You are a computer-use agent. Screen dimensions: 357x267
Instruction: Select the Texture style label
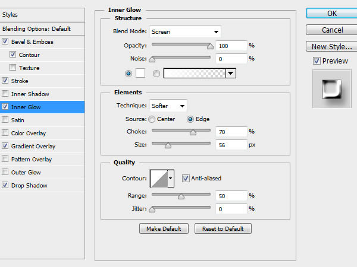tap(29, 68)
